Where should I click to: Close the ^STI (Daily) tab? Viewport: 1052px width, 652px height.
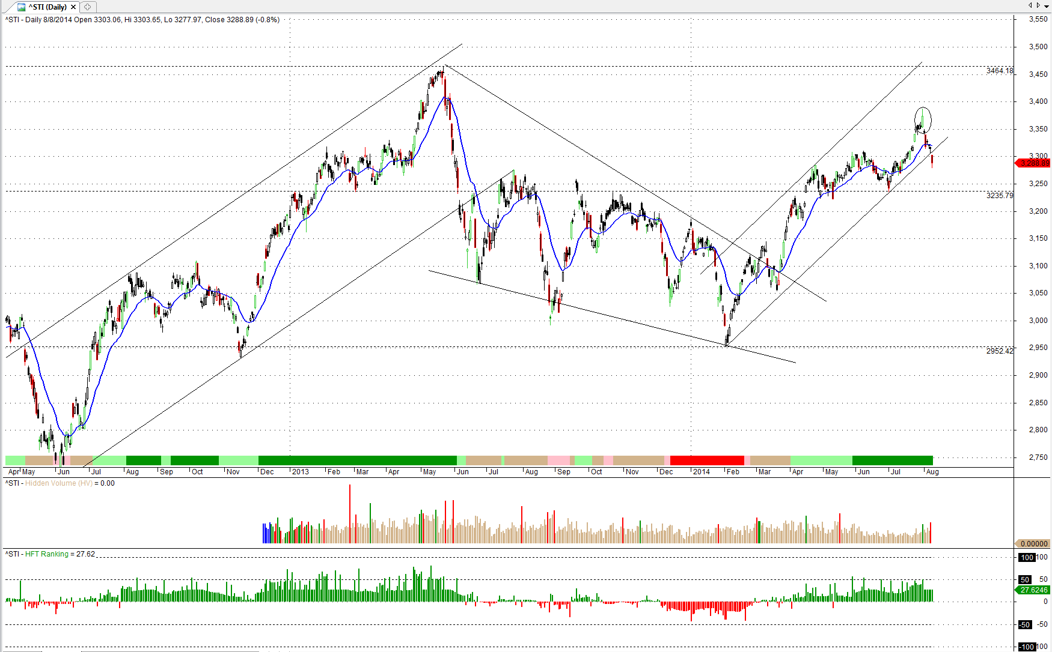click(73, 7)
